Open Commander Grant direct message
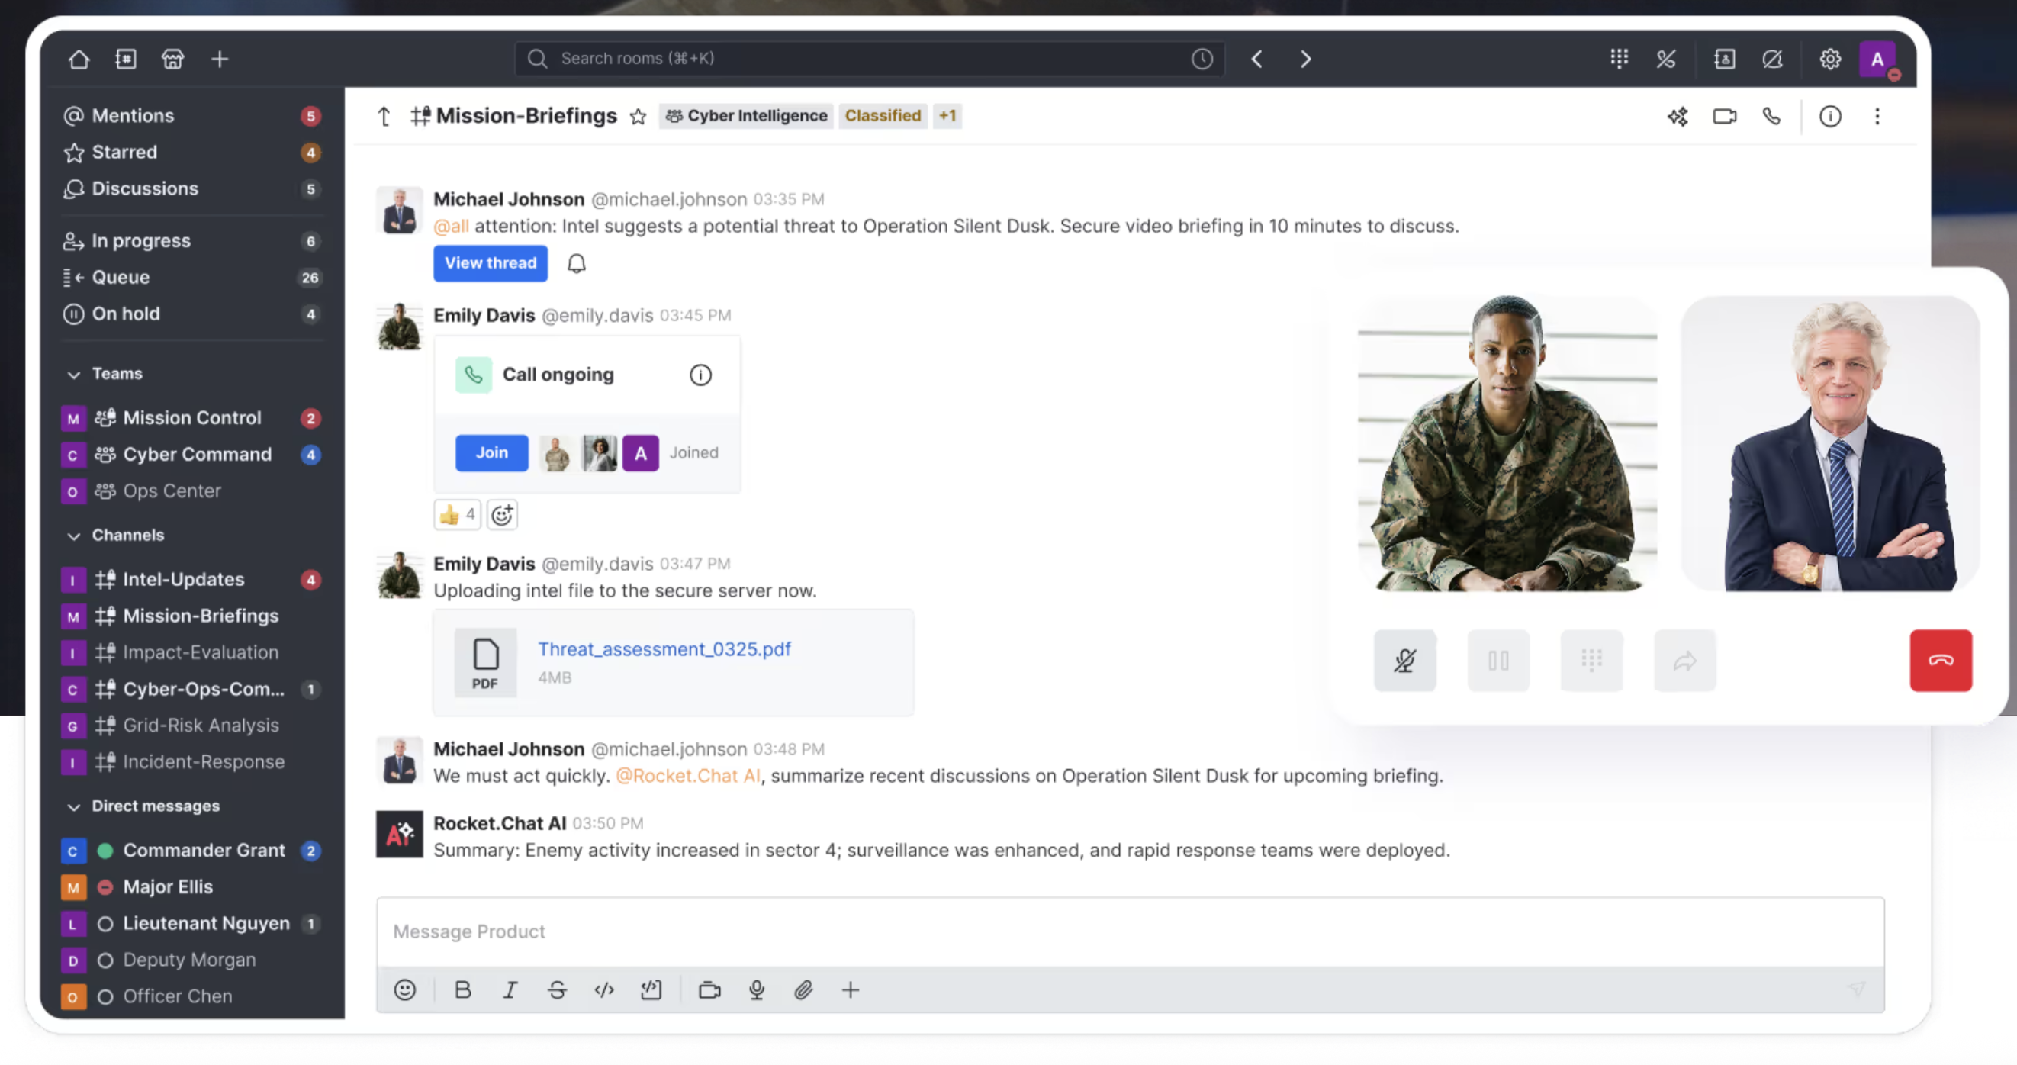 (191, 851)
